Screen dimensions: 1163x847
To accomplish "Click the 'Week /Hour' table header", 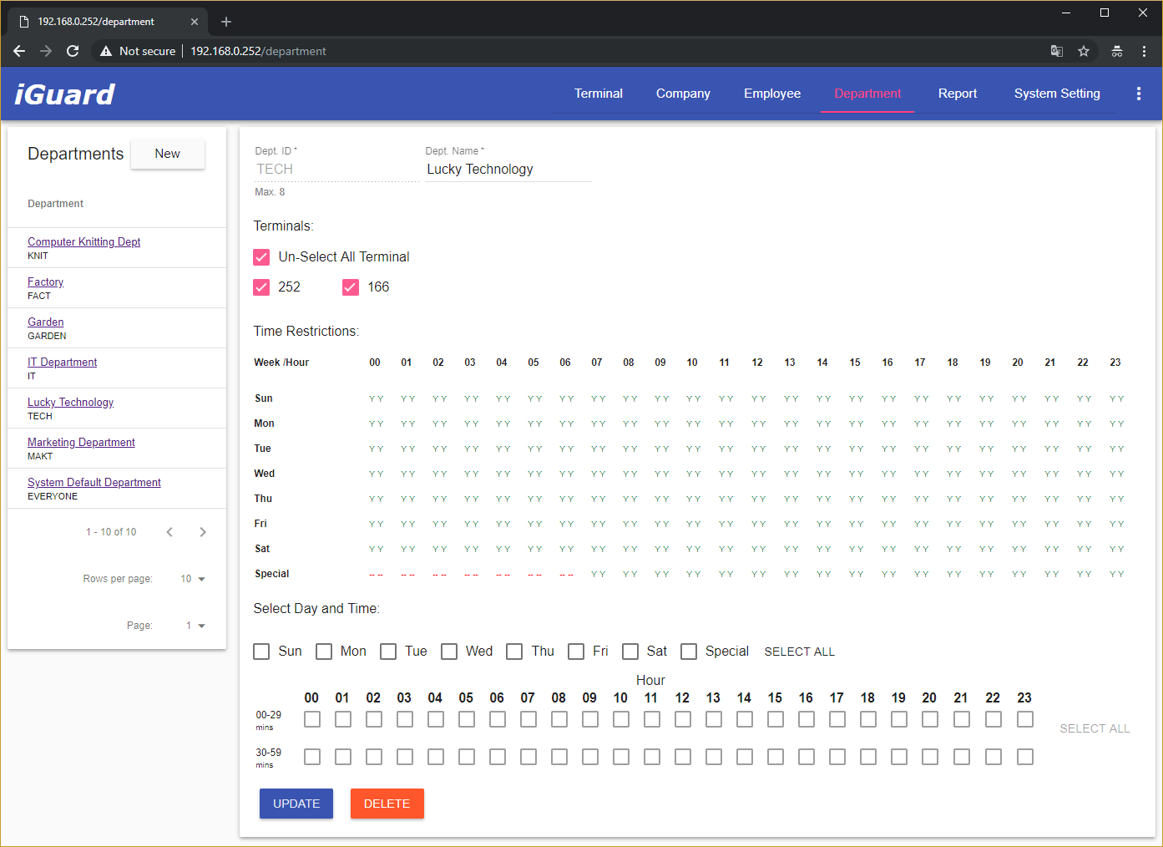I will 281,363.
